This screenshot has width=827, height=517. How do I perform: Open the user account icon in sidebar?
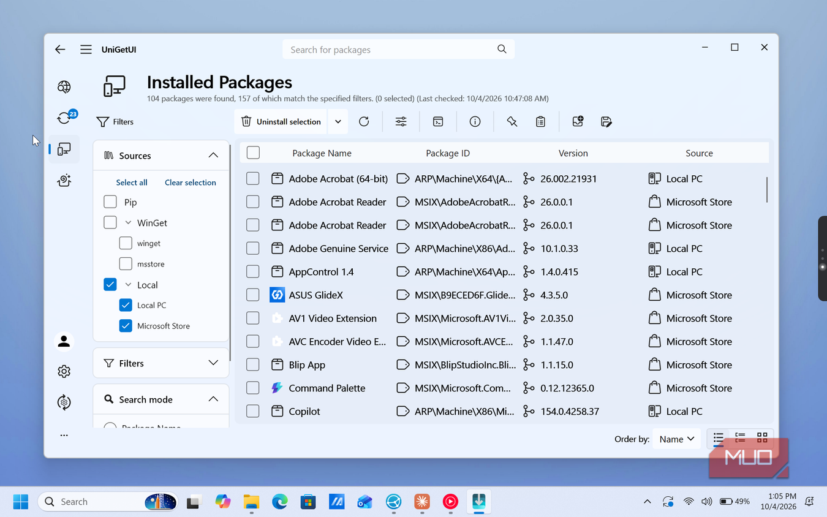64,341
